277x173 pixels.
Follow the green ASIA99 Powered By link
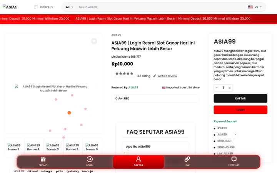click(133, 87)
